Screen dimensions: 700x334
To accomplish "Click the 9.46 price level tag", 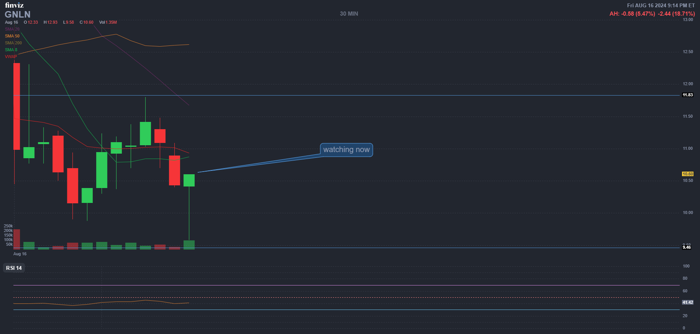I will coord(687,247).
